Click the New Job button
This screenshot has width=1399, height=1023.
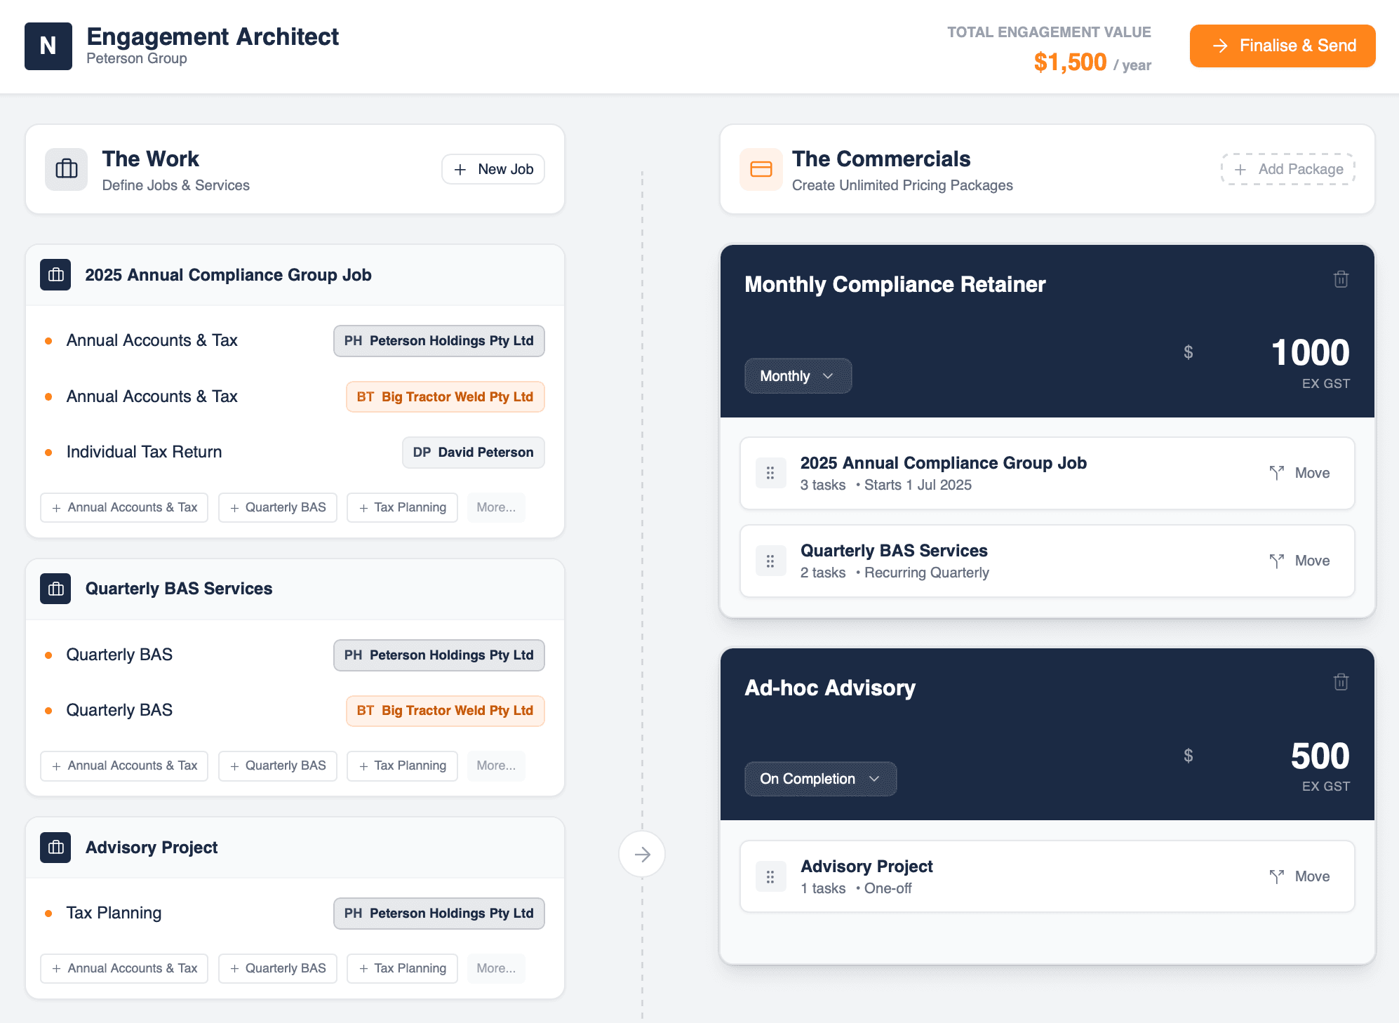coord(493,169)
